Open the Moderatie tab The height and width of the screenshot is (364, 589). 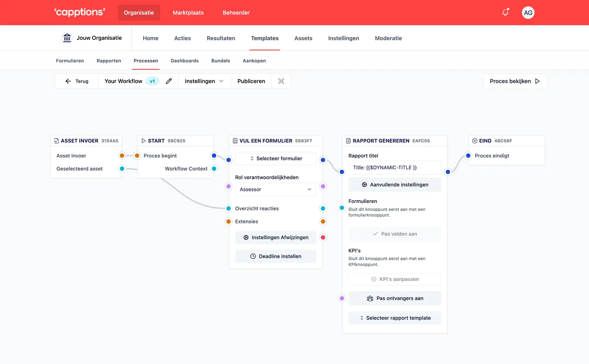pos(388,38)
